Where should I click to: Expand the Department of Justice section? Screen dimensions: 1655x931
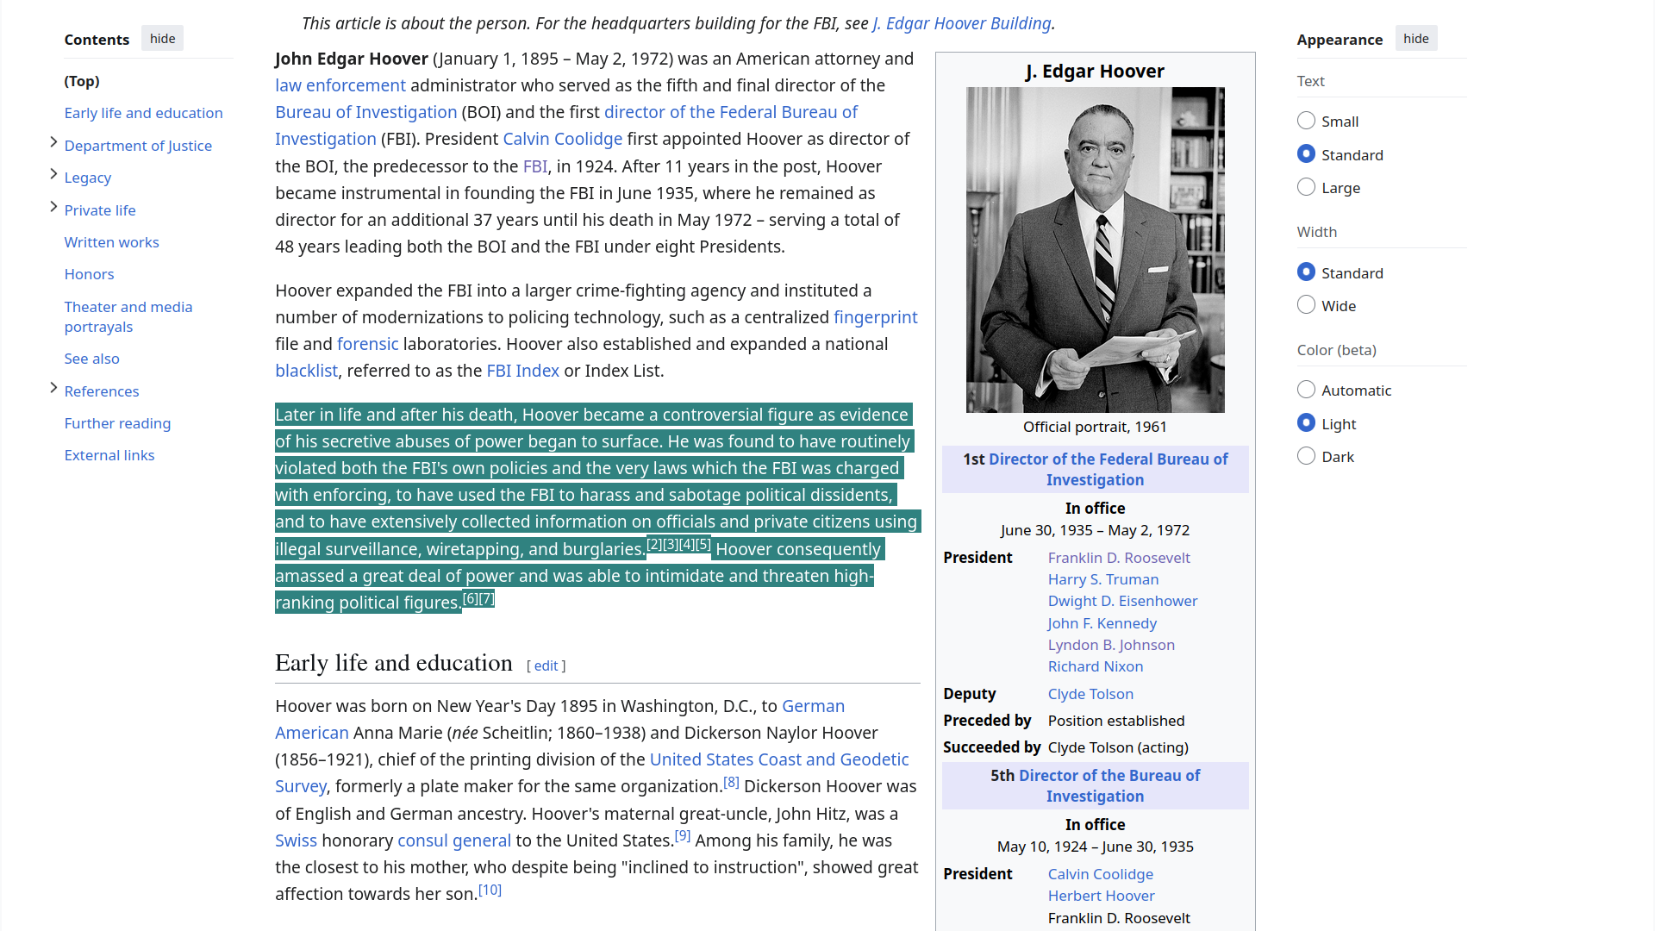point(53,143)
